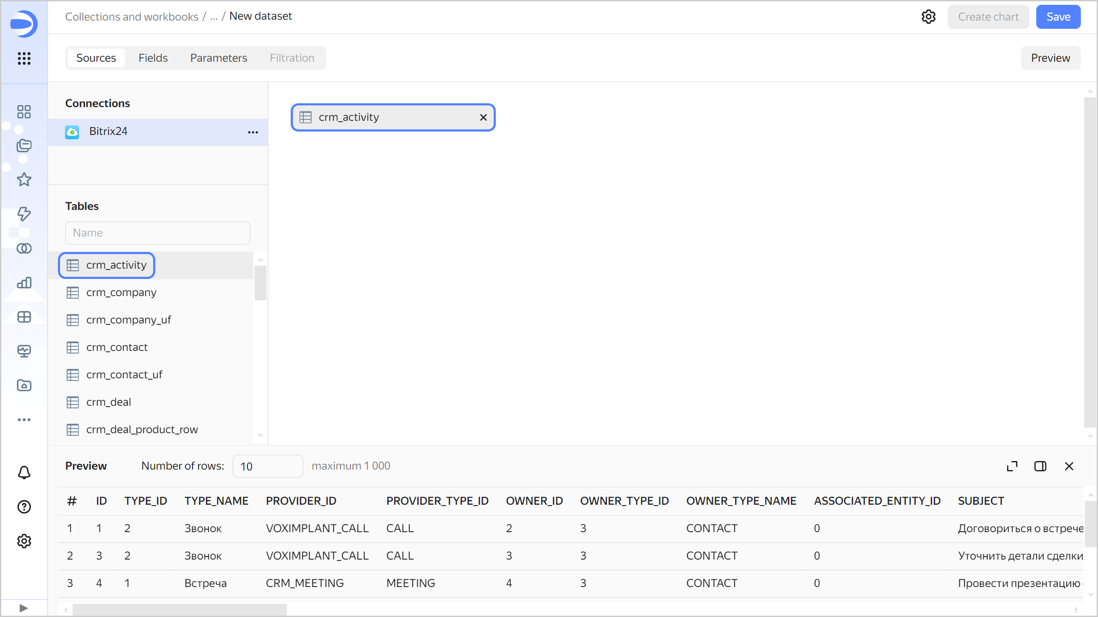Expand preview panel to full screen
This screenshot has height=617, width=1098.
1012,466
